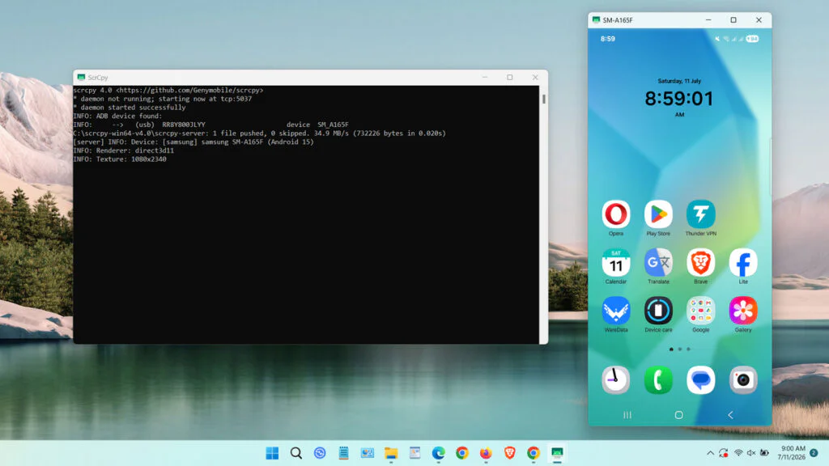Open the Messages app in the phone dock
This screenshot has height=466, width=829.
click(x=700, y=380)
